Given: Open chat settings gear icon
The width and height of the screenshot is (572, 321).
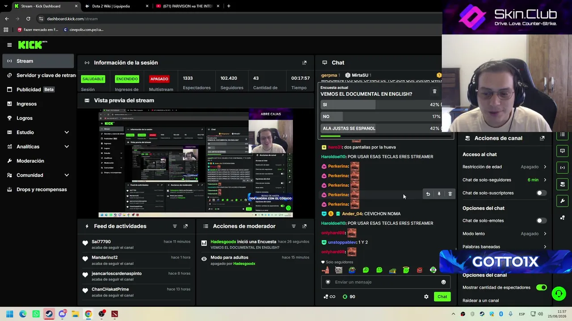Looking at the screenshot, I should (x=426, y=296).
